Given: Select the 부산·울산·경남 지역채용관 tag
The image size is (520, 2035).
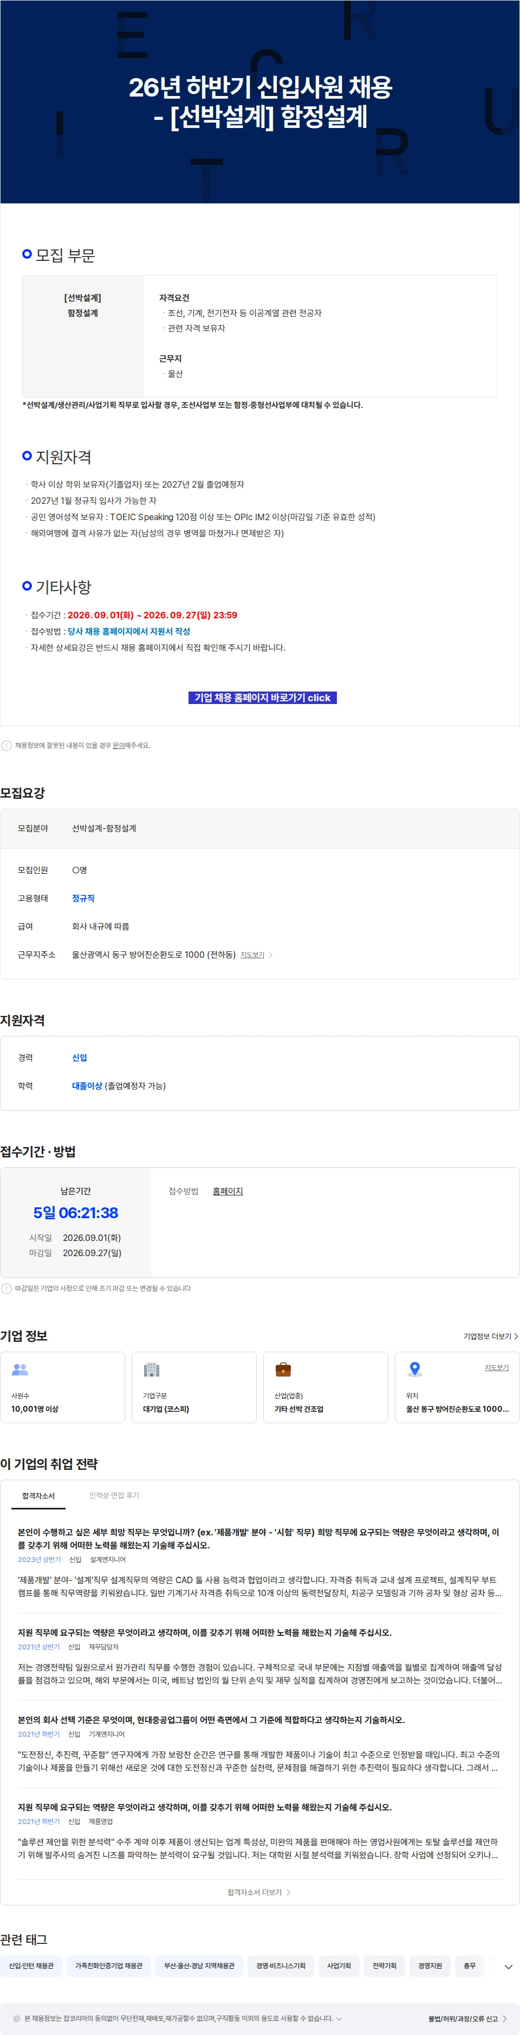Looking at the screenshot, I should coord(199,1966).
